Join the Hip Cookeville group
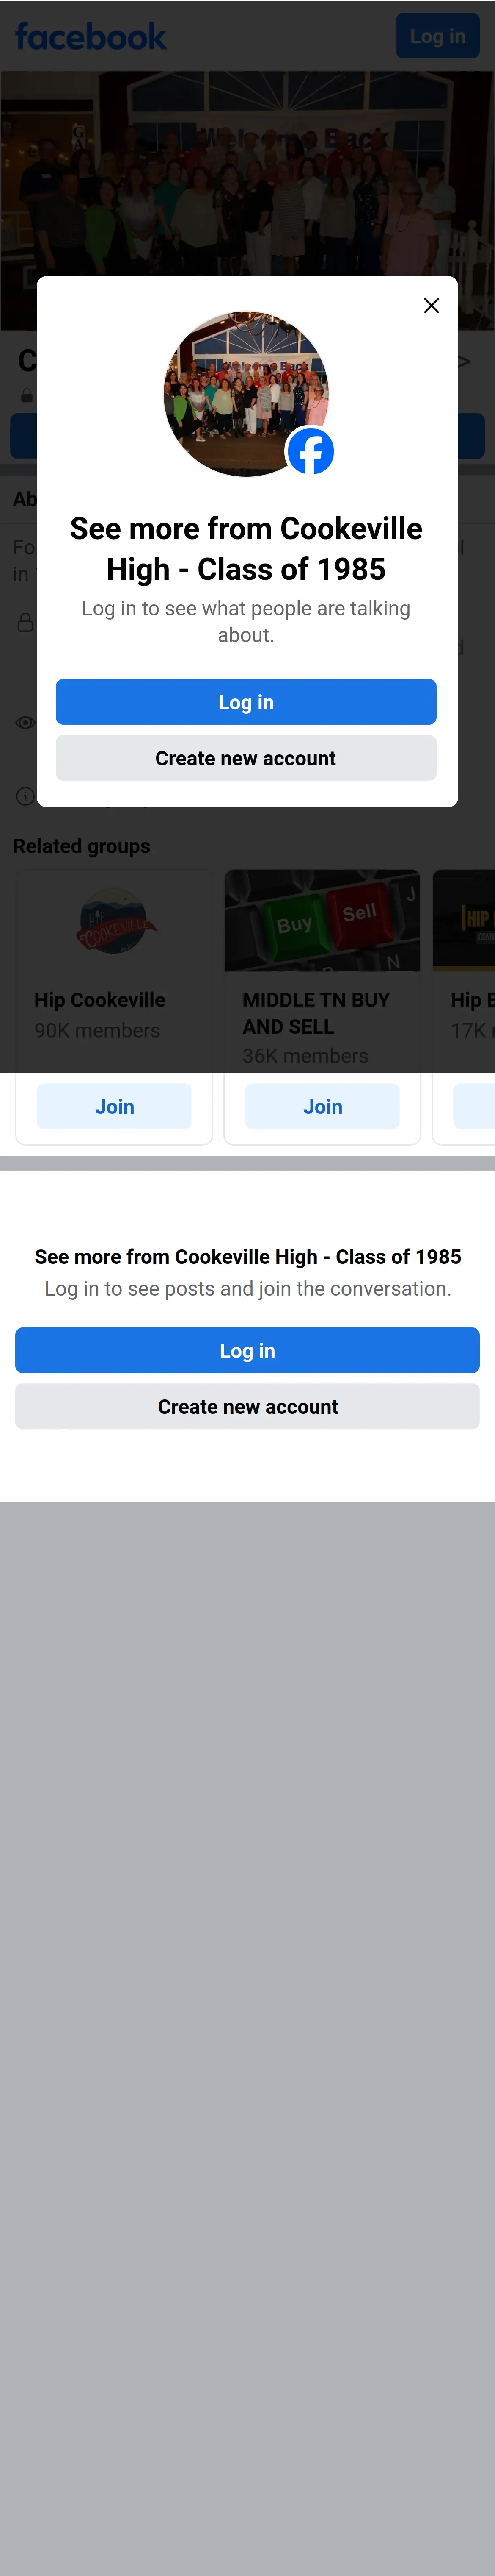The height and width of the screenshot is (2576, 495). pos(114,1107)
